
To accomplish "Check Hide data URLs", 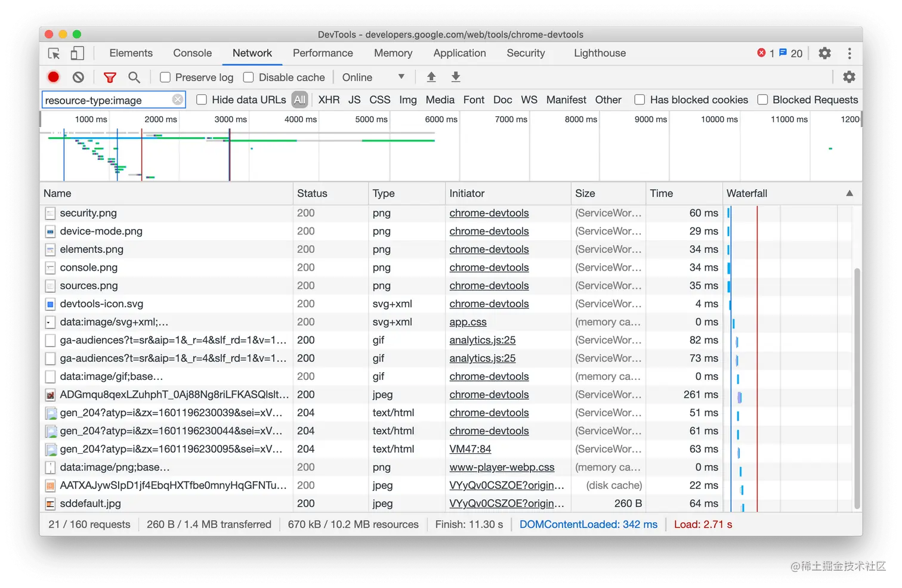I will click(202, 100).
